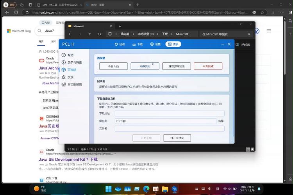Open a new browser tab

138,5
